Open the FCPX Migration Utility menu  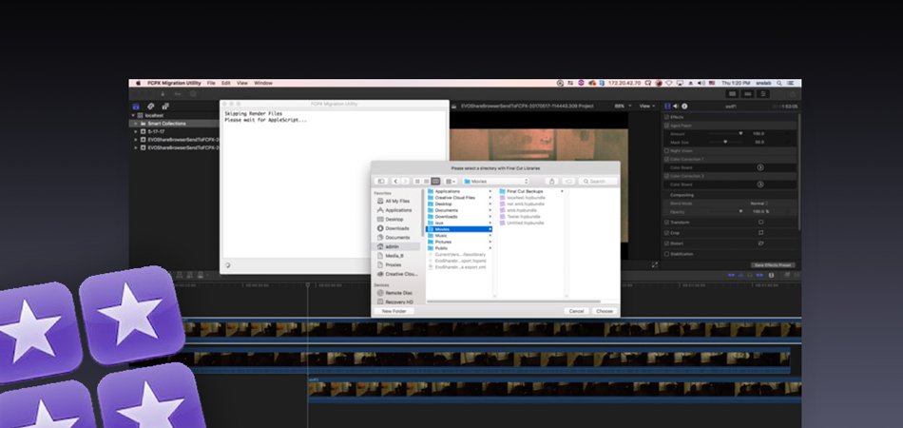click(x=174, y=83)
